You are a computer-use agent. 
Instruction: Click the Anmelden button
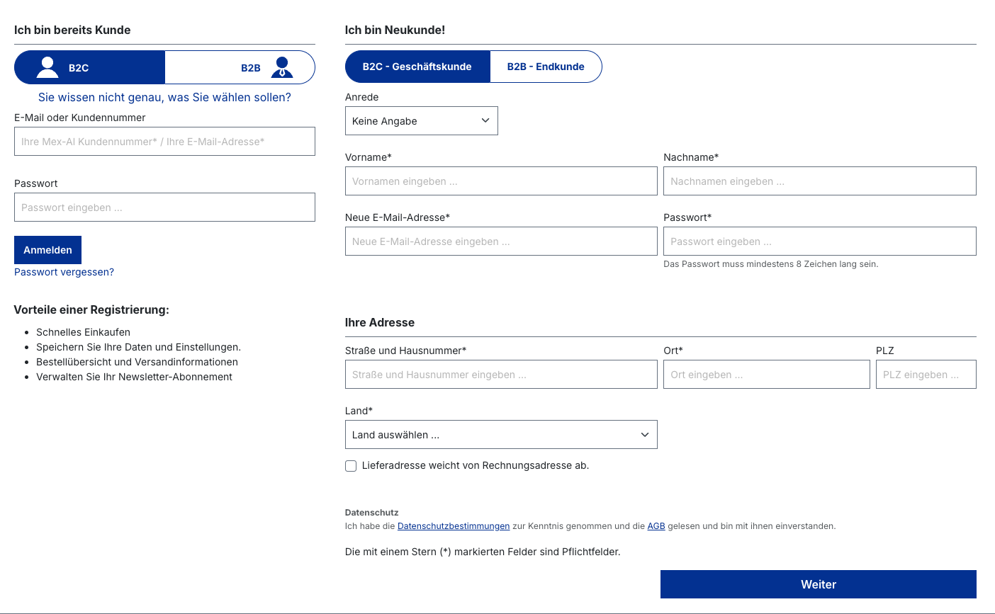[x=47, y=250]
